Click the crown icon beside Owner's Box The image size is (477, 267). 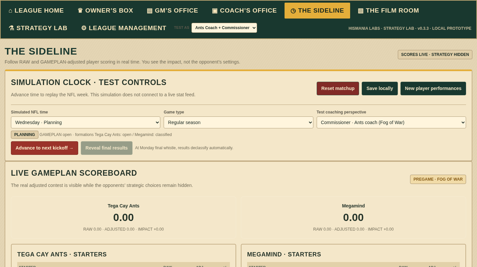[80, 11]
